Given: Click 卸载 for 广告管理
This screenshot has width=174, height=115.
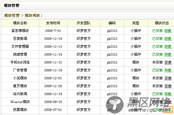Looking at the screenshot, I should pos(168,70).
